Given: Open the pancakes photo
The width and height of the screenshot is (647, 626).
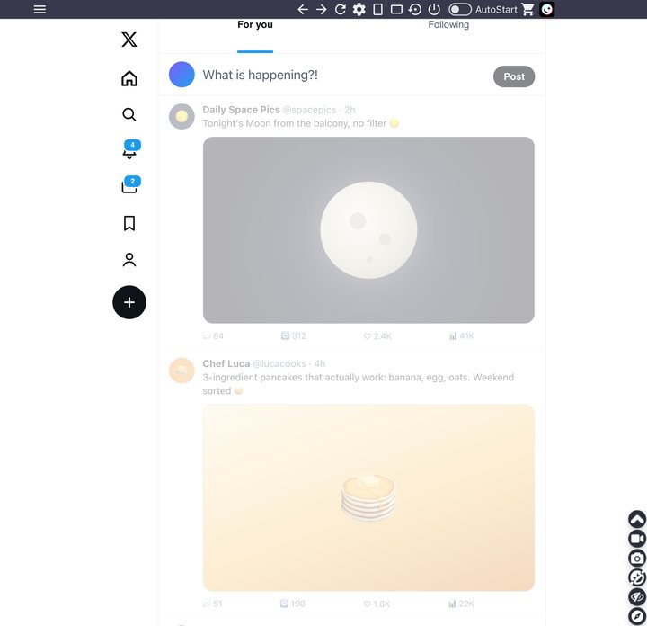Looking at the screenshot, I should click(x=368, y=497).
